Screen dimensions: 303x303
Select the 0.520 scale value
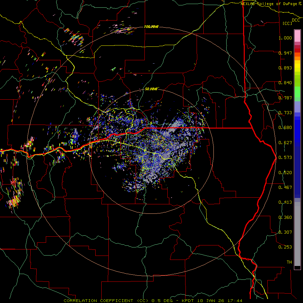(285, 173)
